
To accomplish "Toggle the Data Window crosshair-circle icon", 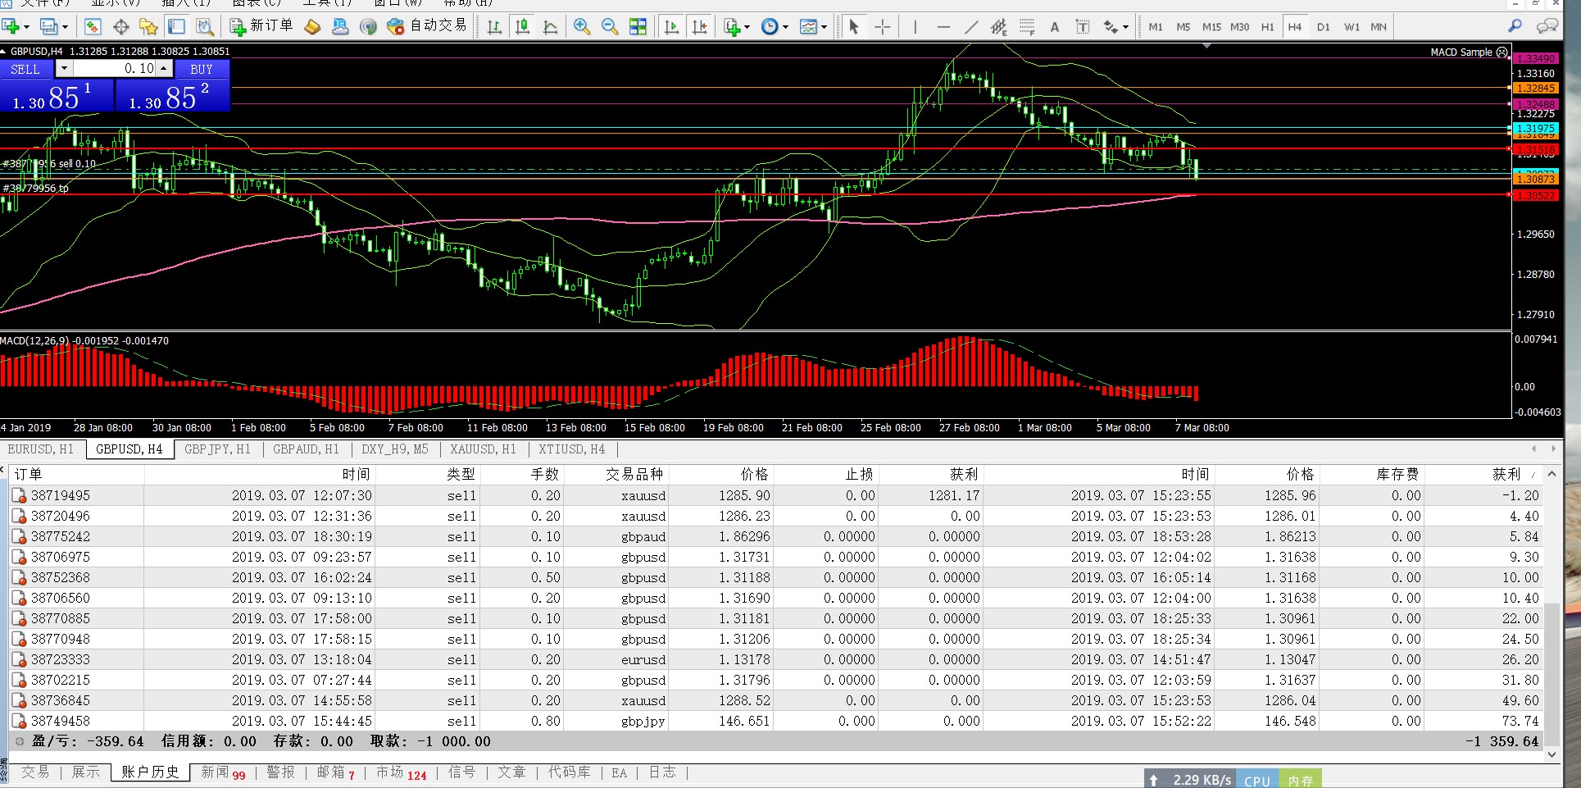I will click(x=120, y=26).
